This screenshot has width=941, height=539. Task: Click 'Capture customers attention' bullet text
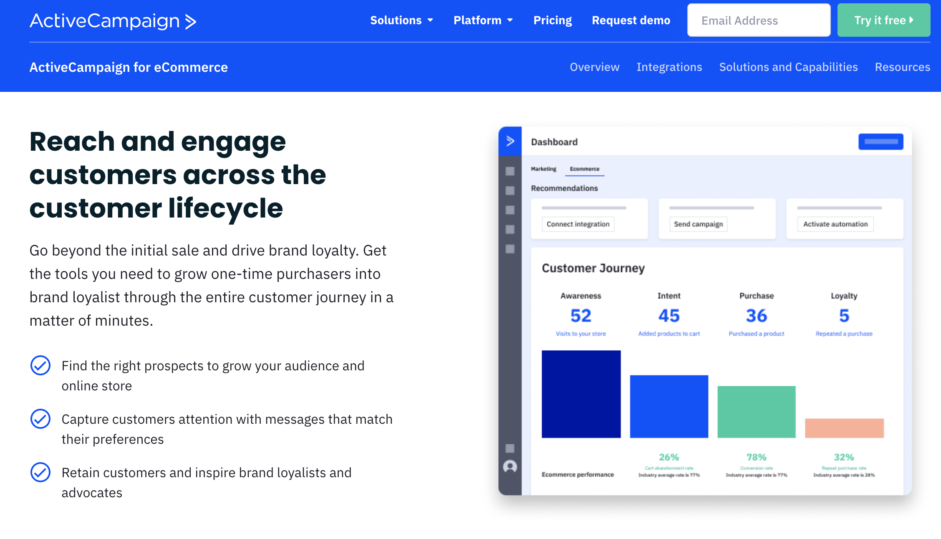[227, 429]
